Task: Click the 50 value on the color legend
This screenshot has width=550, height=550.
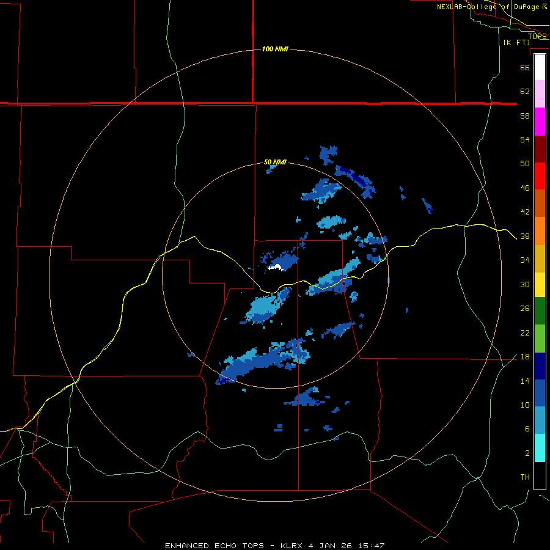Action: click(525, 164)
